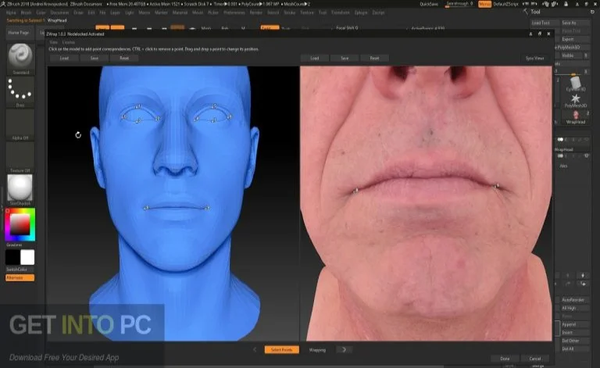
Task: Open the Texture Off selector
Action: pos(20,156)
